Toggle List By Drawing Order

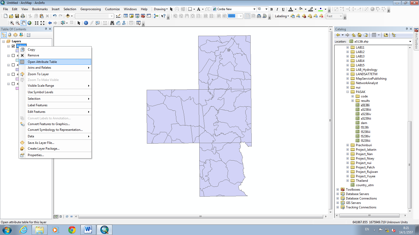point(4,35)
